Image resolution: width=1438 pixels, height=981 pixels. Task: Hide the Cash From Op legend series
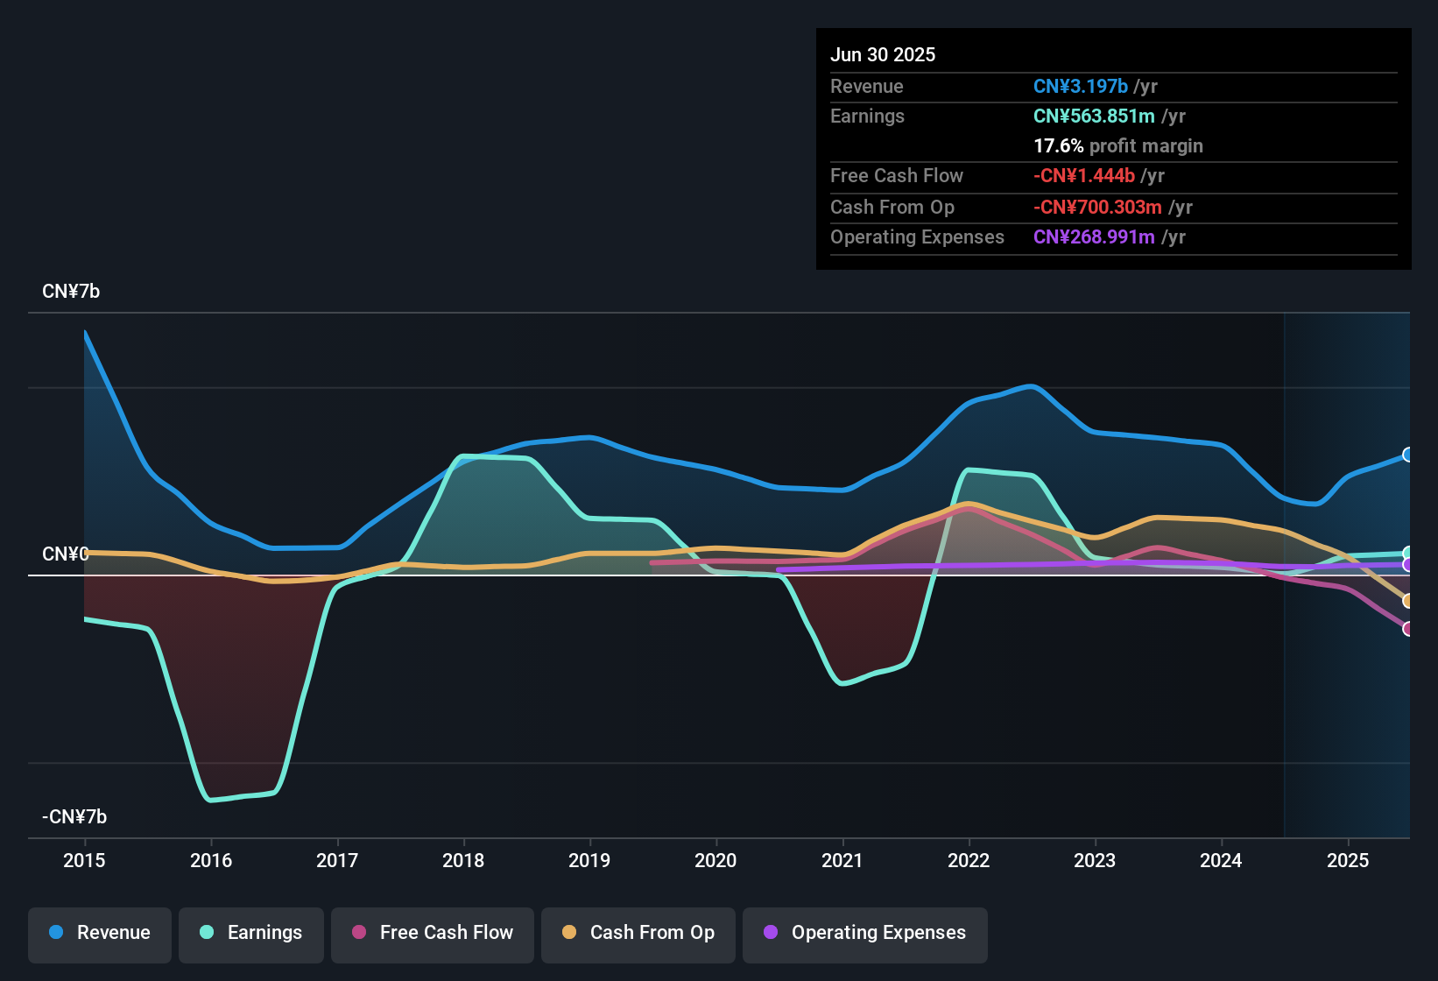coord(638,934)
